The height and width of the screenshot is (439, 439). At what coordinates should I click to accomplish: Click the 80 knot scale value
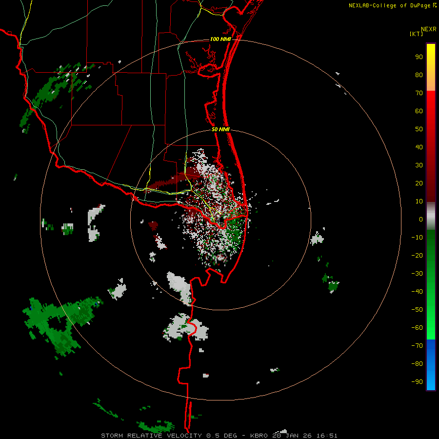419,75
